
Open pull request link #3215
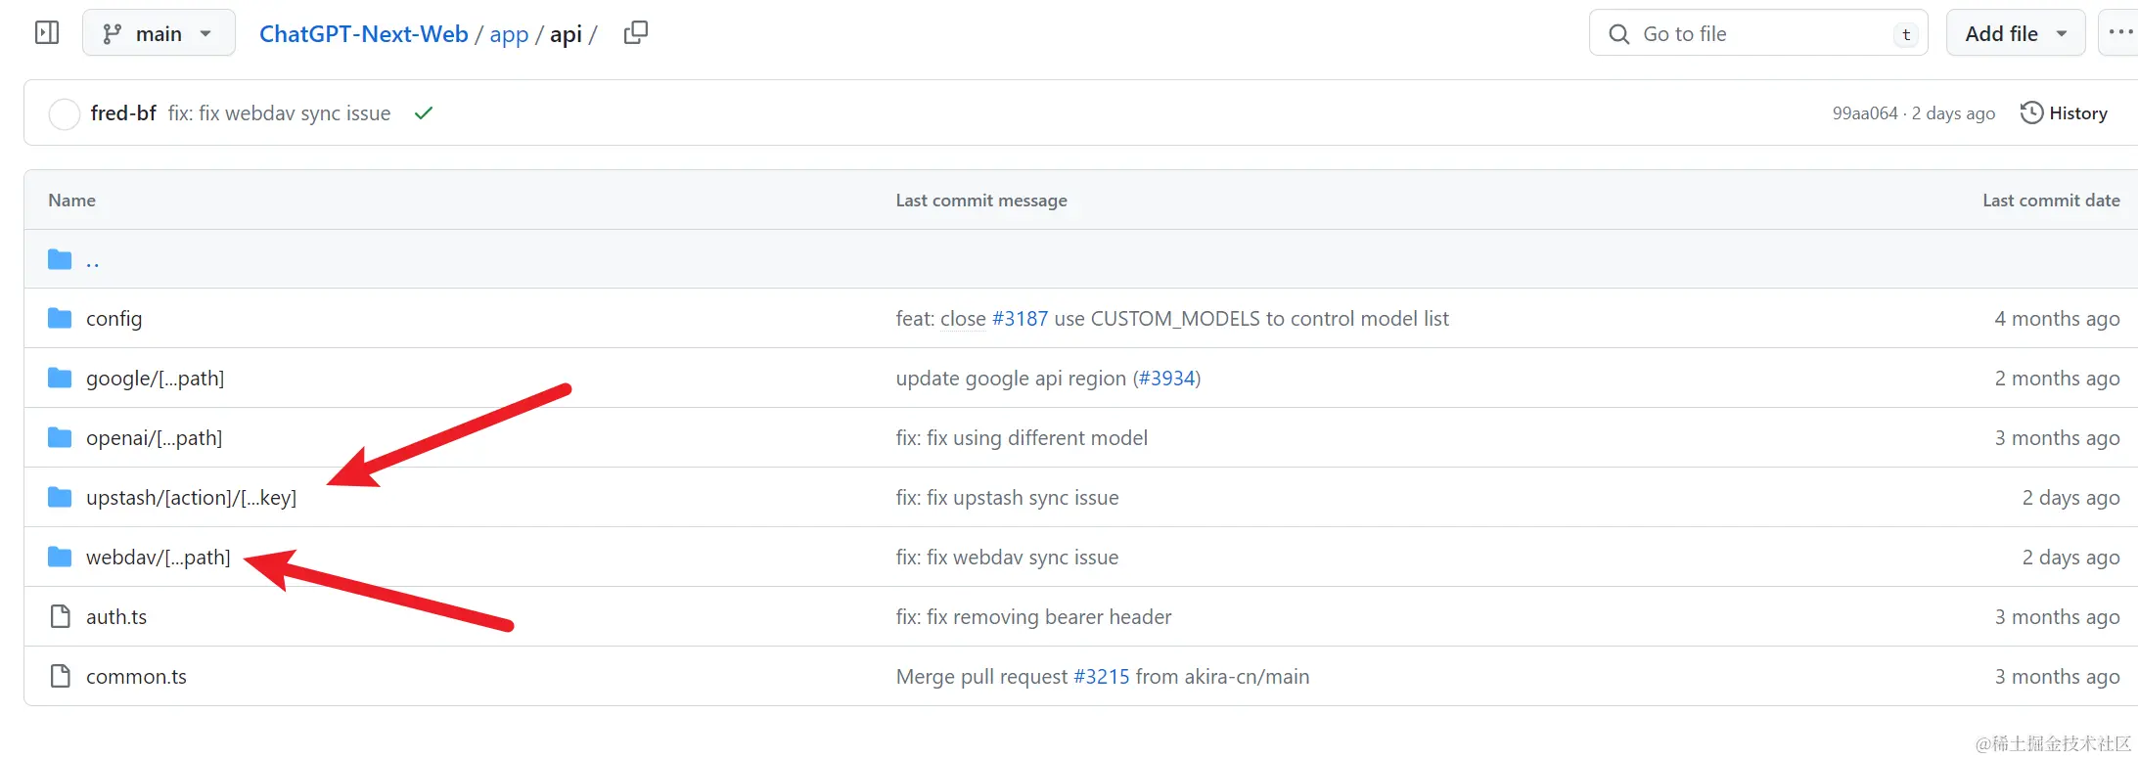[x=1102, y=676]
